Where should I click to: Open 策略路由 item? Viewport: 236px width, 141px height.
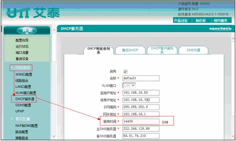22,138
